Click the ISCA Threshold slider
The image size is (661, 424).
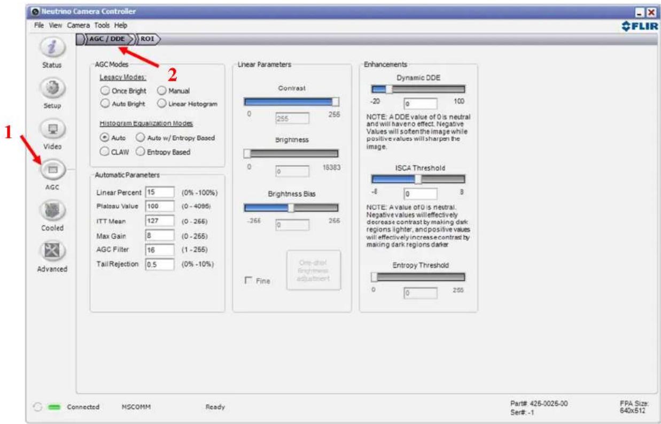click(x=418, y=179)
